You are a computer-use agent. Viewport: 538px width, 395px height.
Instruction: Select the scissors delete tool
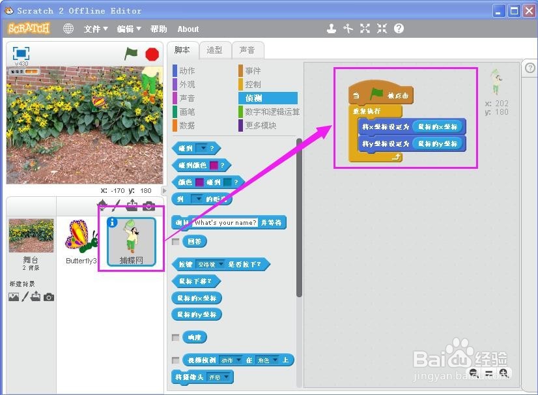348,29
